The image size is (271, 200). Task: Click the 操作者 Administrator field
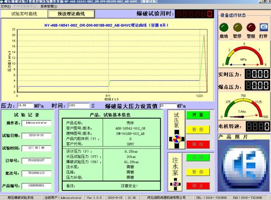pos(40,123)
